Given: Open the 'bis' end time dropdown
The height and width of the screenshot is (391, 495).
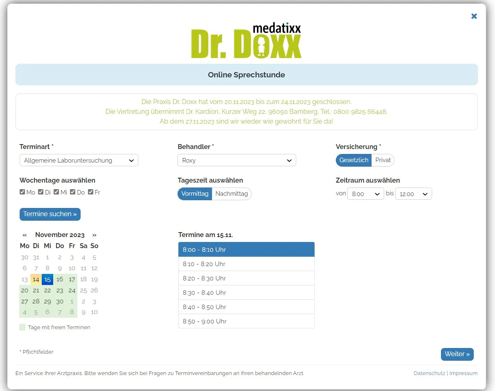Looking at the screenshot, I should click(414, 194).
